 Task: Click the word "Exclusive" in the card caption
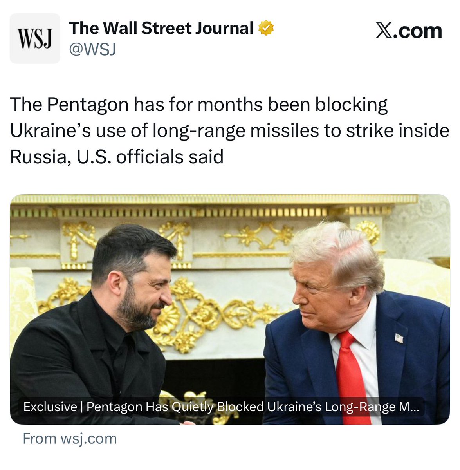pyautogui.click(x=50, y=407)
